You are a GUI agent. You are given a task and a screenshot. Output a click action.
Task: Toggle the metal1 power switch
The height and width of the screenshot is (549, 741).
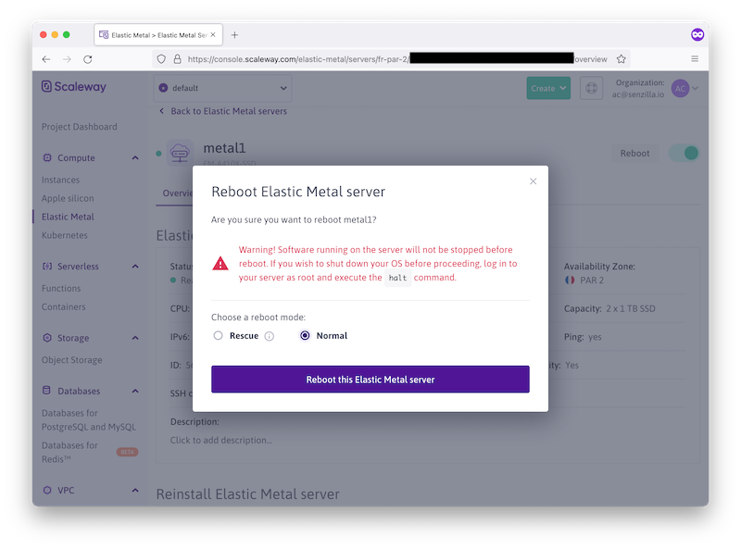coord(684,153)
